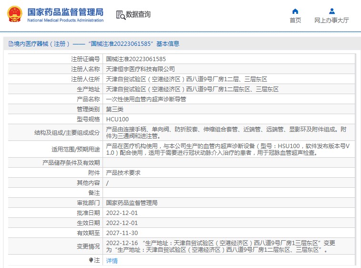Click the 有效期至 label

click(88, 233)
